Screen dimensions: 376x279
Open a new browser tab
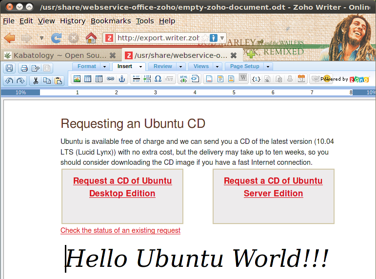point(251,54)
